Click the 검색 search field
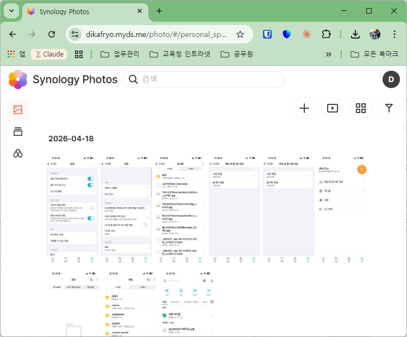 [x=209, y=79]
